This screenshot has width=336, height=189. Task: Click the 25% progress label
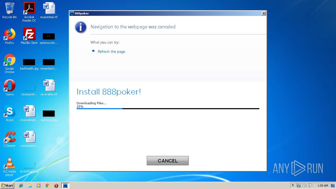pos(80,107)
